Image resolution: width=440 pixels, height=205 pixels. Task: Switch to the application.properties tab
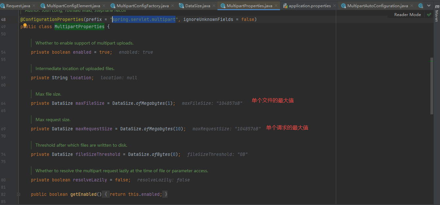coord(309,6)
